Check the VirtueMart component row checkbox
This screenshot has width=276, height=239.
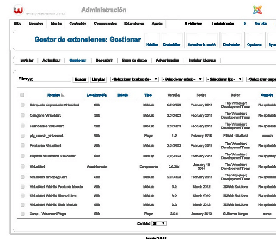pyautogui.click(x=22, y=166)
